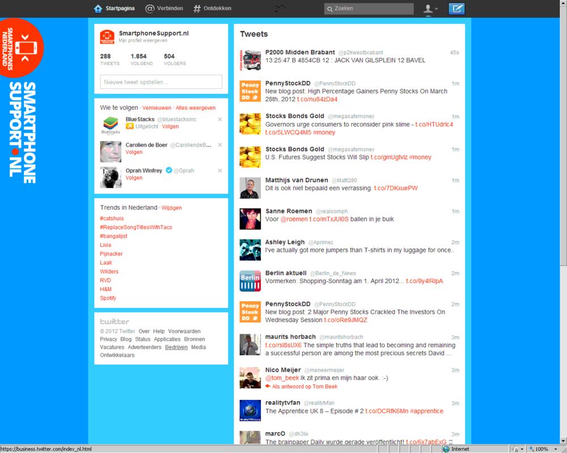
Task: Follow BlueStacks via Volgen
Action: [x=170, y=126]
